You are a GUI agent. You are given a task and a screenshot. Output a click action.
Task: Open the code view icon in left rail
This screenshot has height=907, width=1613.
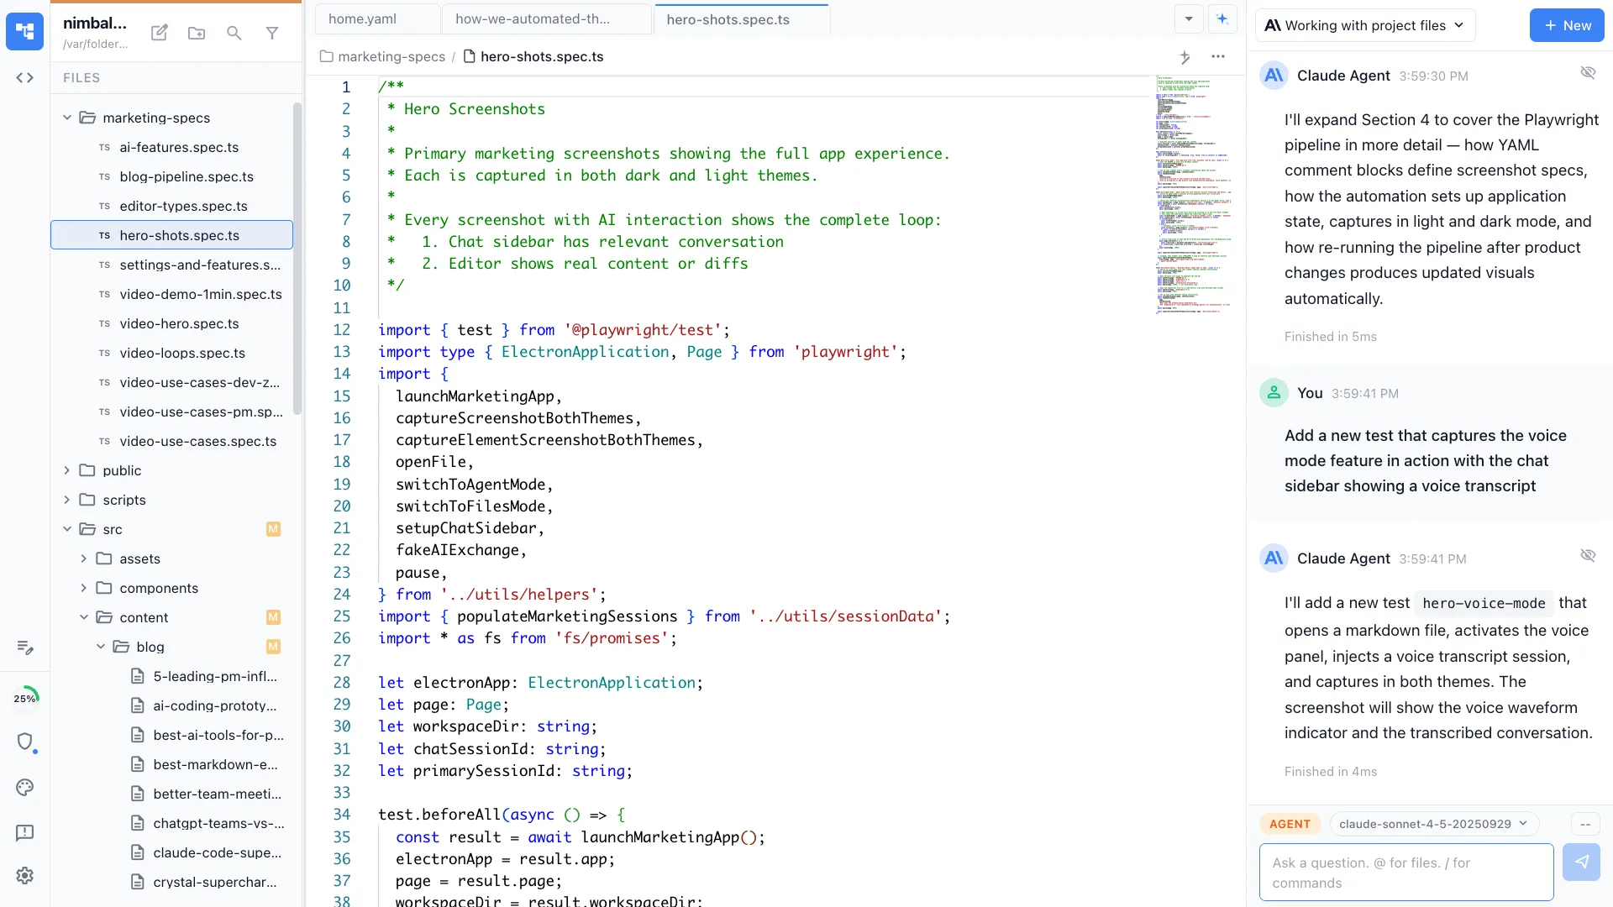pyautogui.click(x=24, y=77)
